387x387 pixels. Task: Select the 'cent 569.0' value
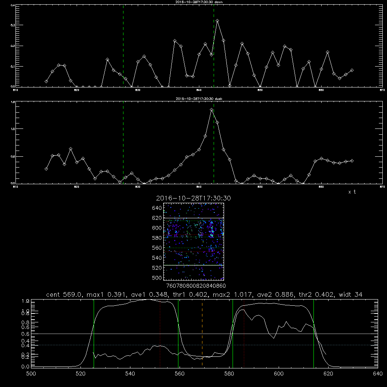pos(65,295)
